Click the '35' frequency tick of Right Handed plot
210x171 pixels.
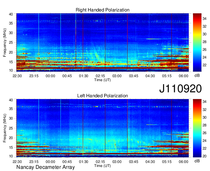pos(11,23)
